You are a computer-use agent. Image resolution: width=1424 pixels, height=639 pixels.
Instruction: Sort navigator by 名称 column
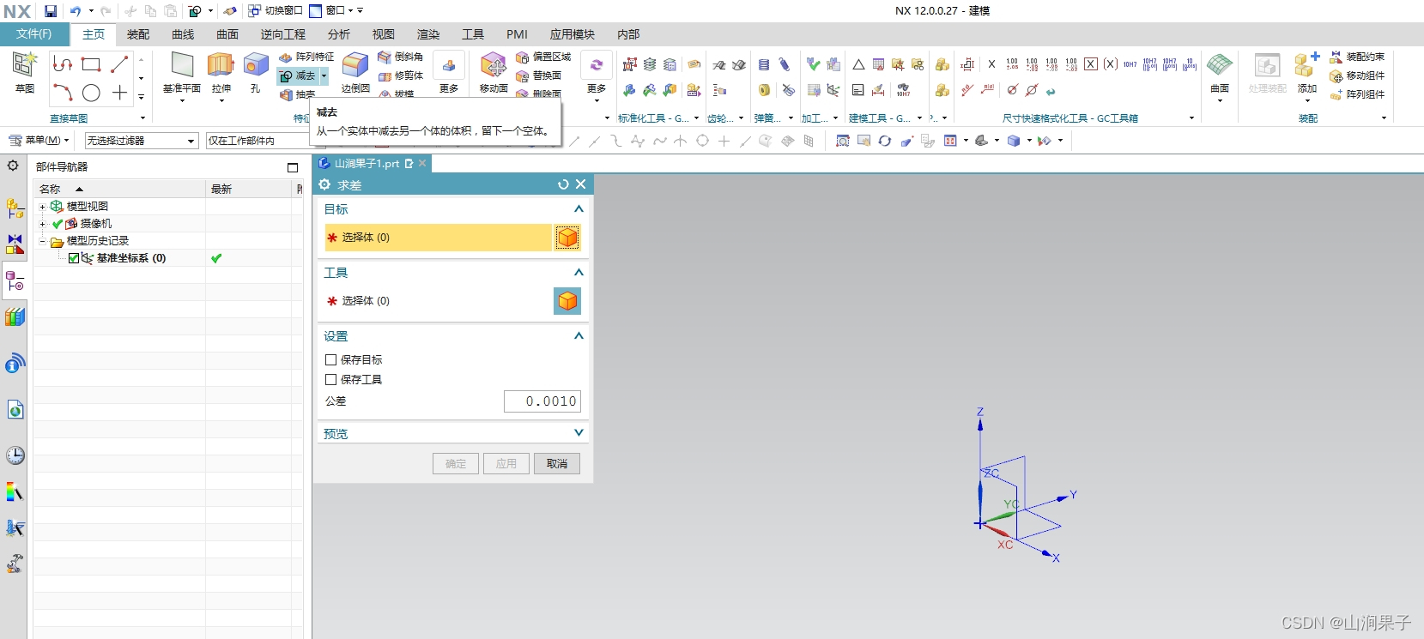[51, 189]
